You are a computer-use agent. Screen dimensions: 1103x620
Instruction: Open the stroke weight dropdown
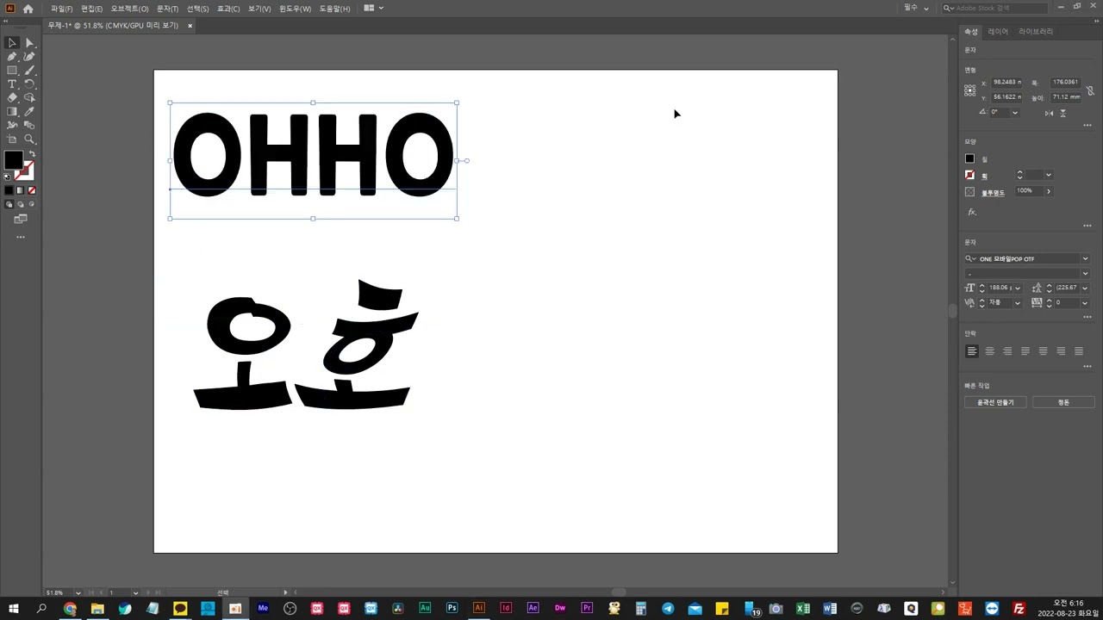coord(1049,175)
